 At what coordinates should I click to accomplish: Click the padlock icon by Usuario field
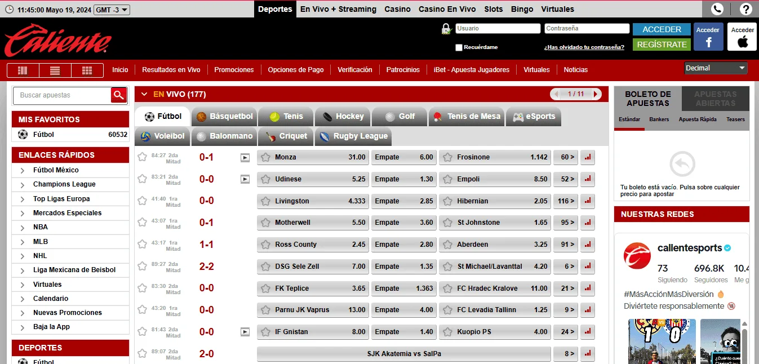point(447,29)
